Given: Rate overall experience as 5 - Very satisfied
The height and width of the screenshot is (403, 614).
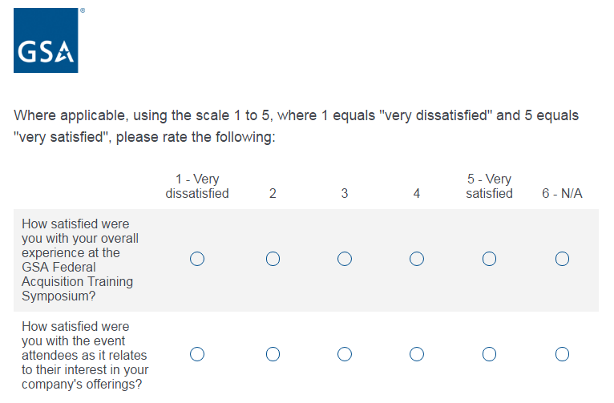Looking at the screenshot, I should click(x=489, y=259).
